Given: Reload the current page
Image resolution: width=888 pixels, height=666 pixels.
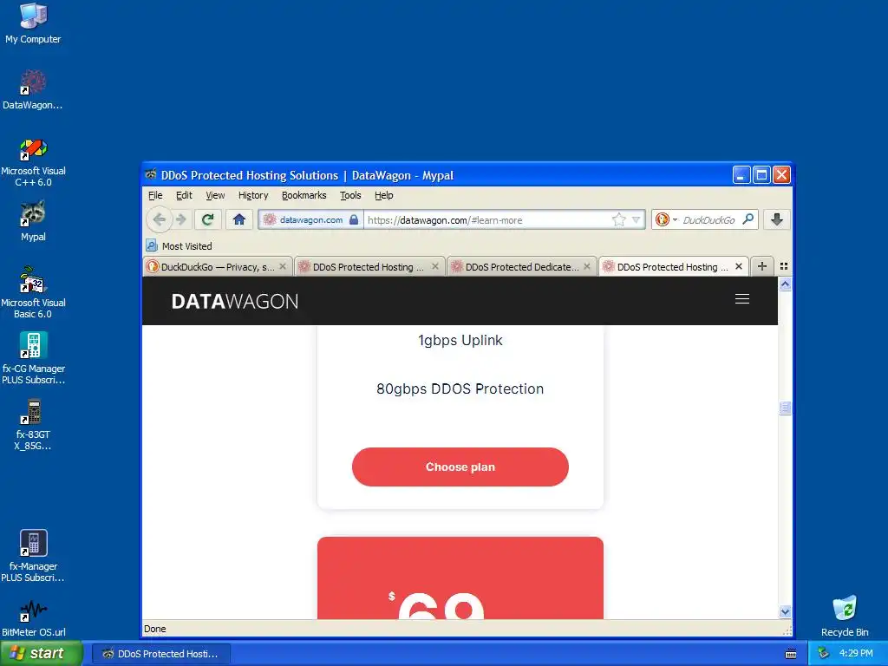Looking at the screenshot, I should [208, 219].
